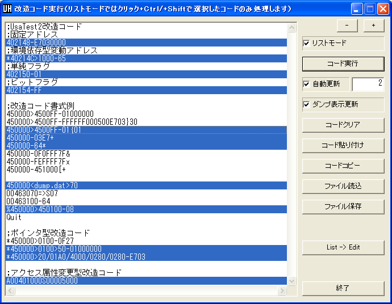Select the code line 402150-01
The height and width of the screenshot is (304, 392).
(146, 74)
